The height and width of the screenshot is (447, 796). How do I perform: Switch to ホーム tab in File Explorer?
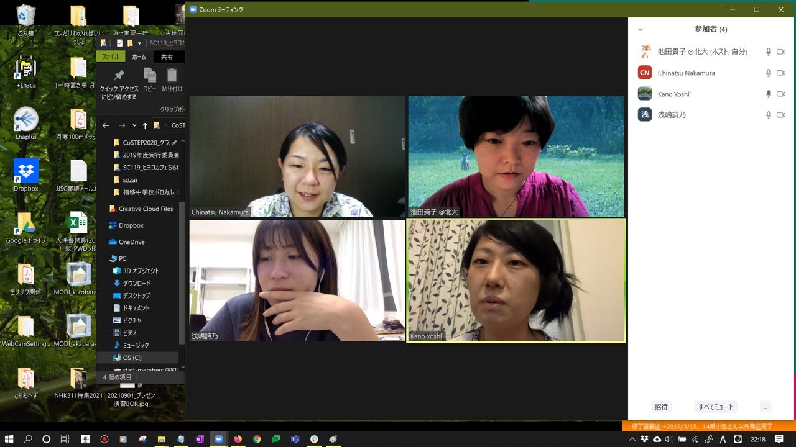pyautogui.click(x=139, y=56)
